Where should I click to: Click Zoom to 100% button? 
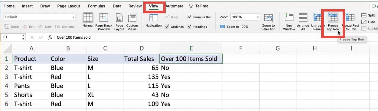[234, 27]
